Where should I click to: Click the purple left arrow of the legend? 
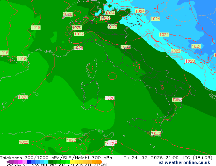point(8,162)
